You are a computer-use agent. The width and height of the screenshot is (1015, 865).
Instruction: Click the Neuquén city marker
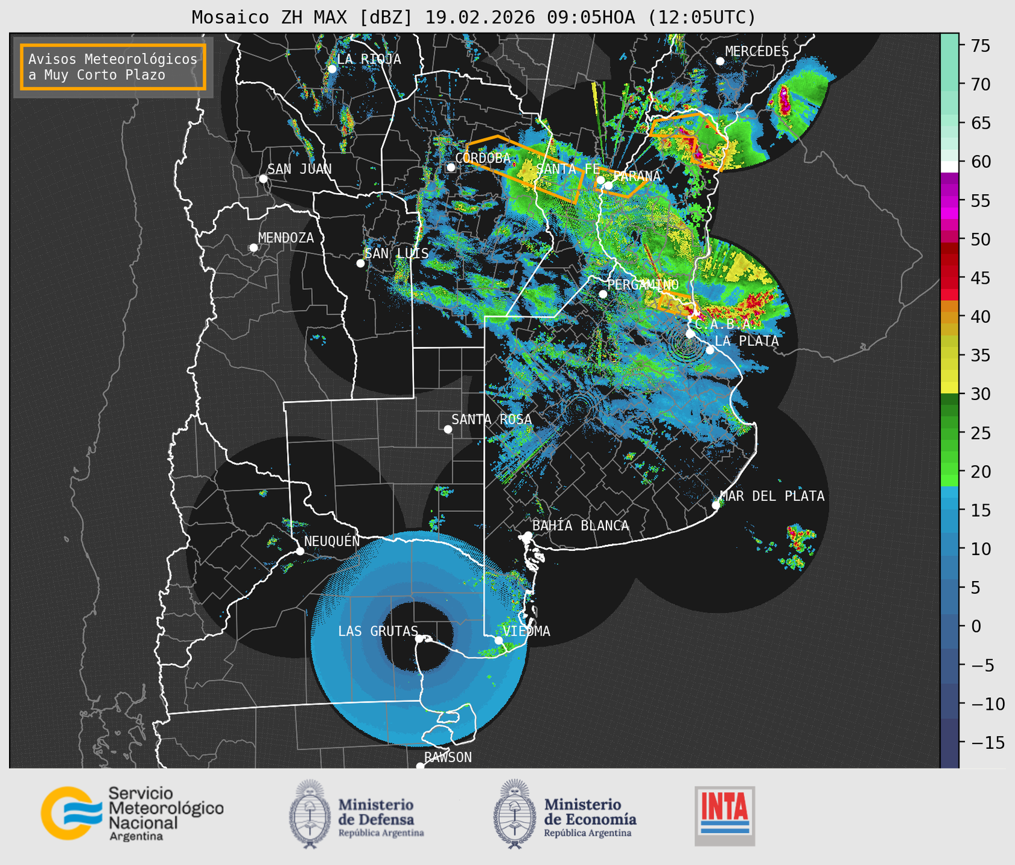(300, 551)
